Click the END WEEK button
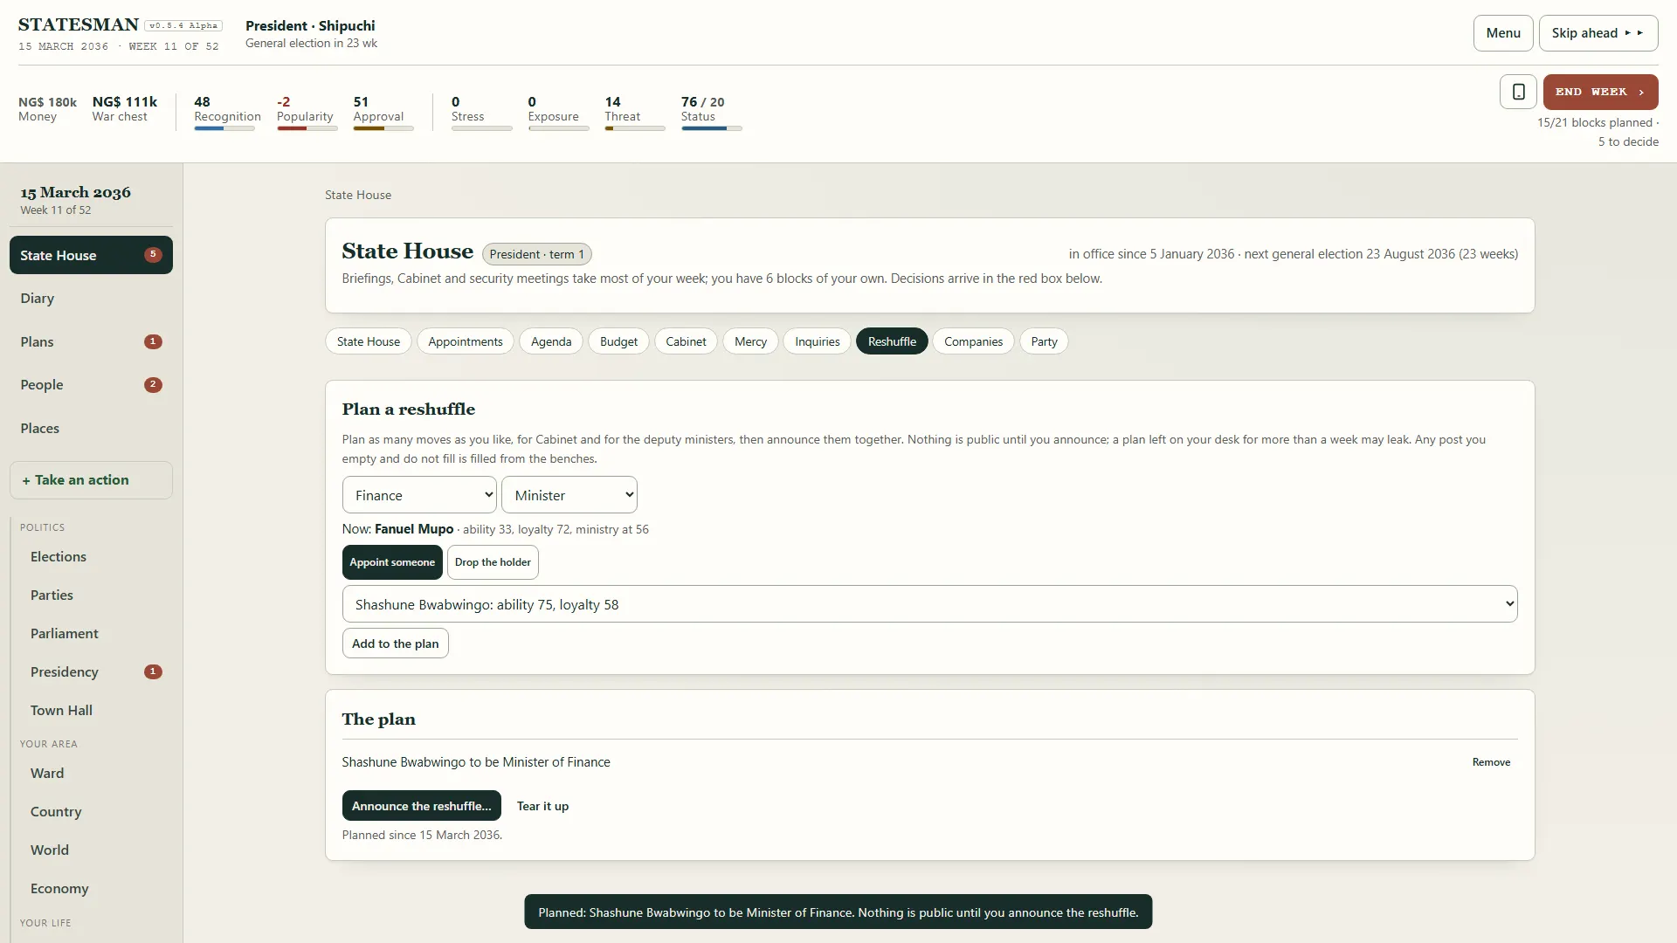The image size is (1677, 943). coord(1600,92)
